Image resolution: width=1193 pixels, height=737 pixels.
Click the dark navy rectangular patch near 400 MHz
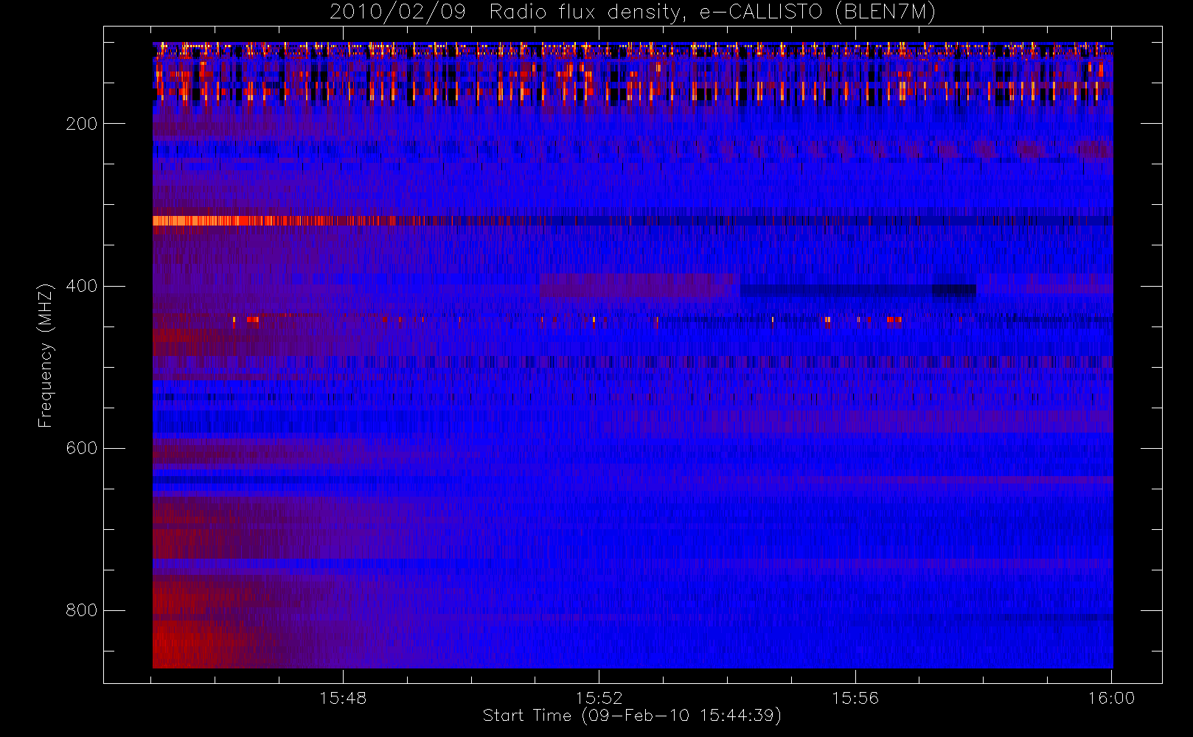tap(858, 292)
